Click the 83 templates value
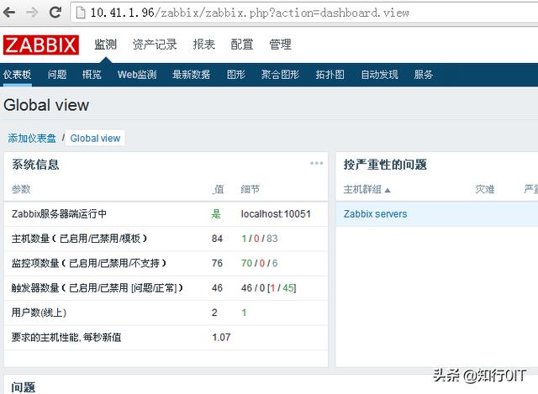The height and width of the screenshot is (394, 538). 272,239
